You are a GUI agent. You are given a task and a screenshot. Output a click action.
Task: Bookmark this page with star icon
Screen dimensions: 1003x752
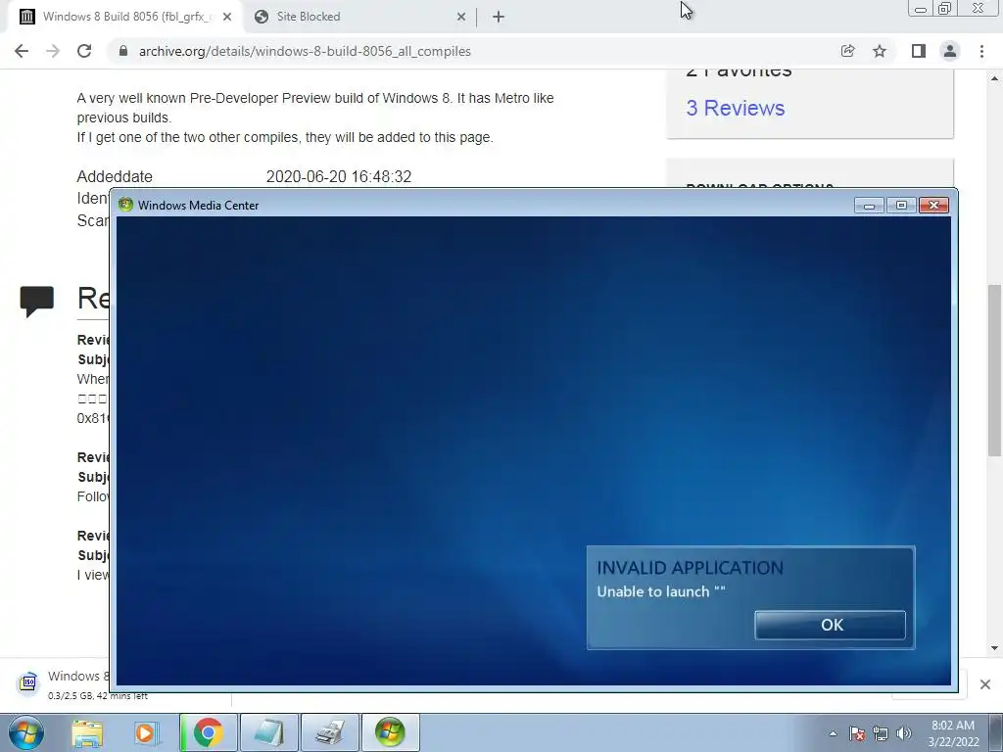[880, 51]
